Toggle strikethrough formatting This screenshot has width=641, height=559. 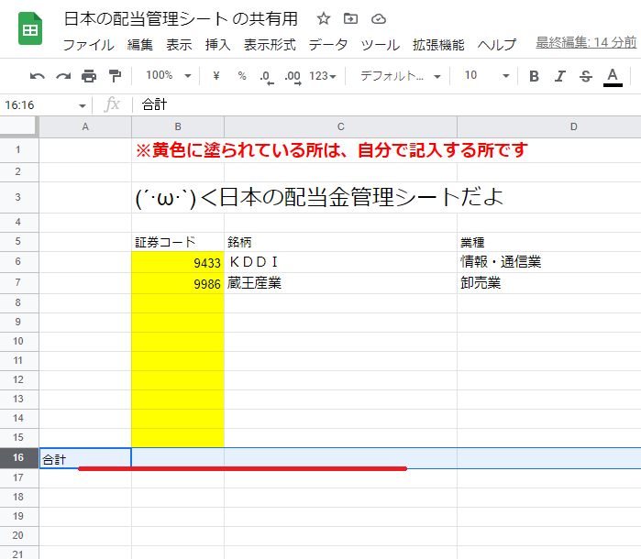tap(586, 76)
